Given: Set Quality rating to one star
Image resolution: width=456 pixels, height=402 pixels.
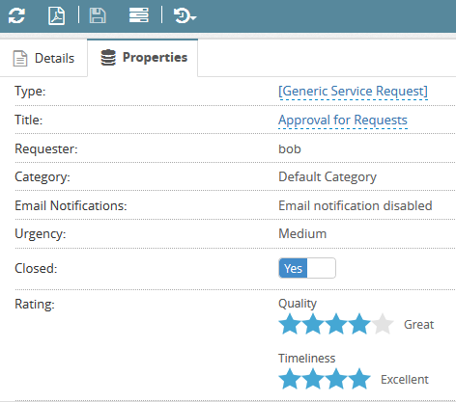Looking at the screenshot, I should click(290, 324).
